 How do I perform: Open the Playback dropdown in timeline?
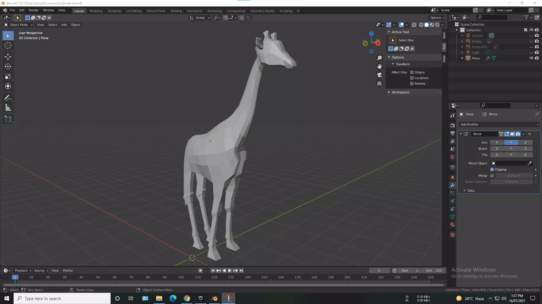click(23, 271)
